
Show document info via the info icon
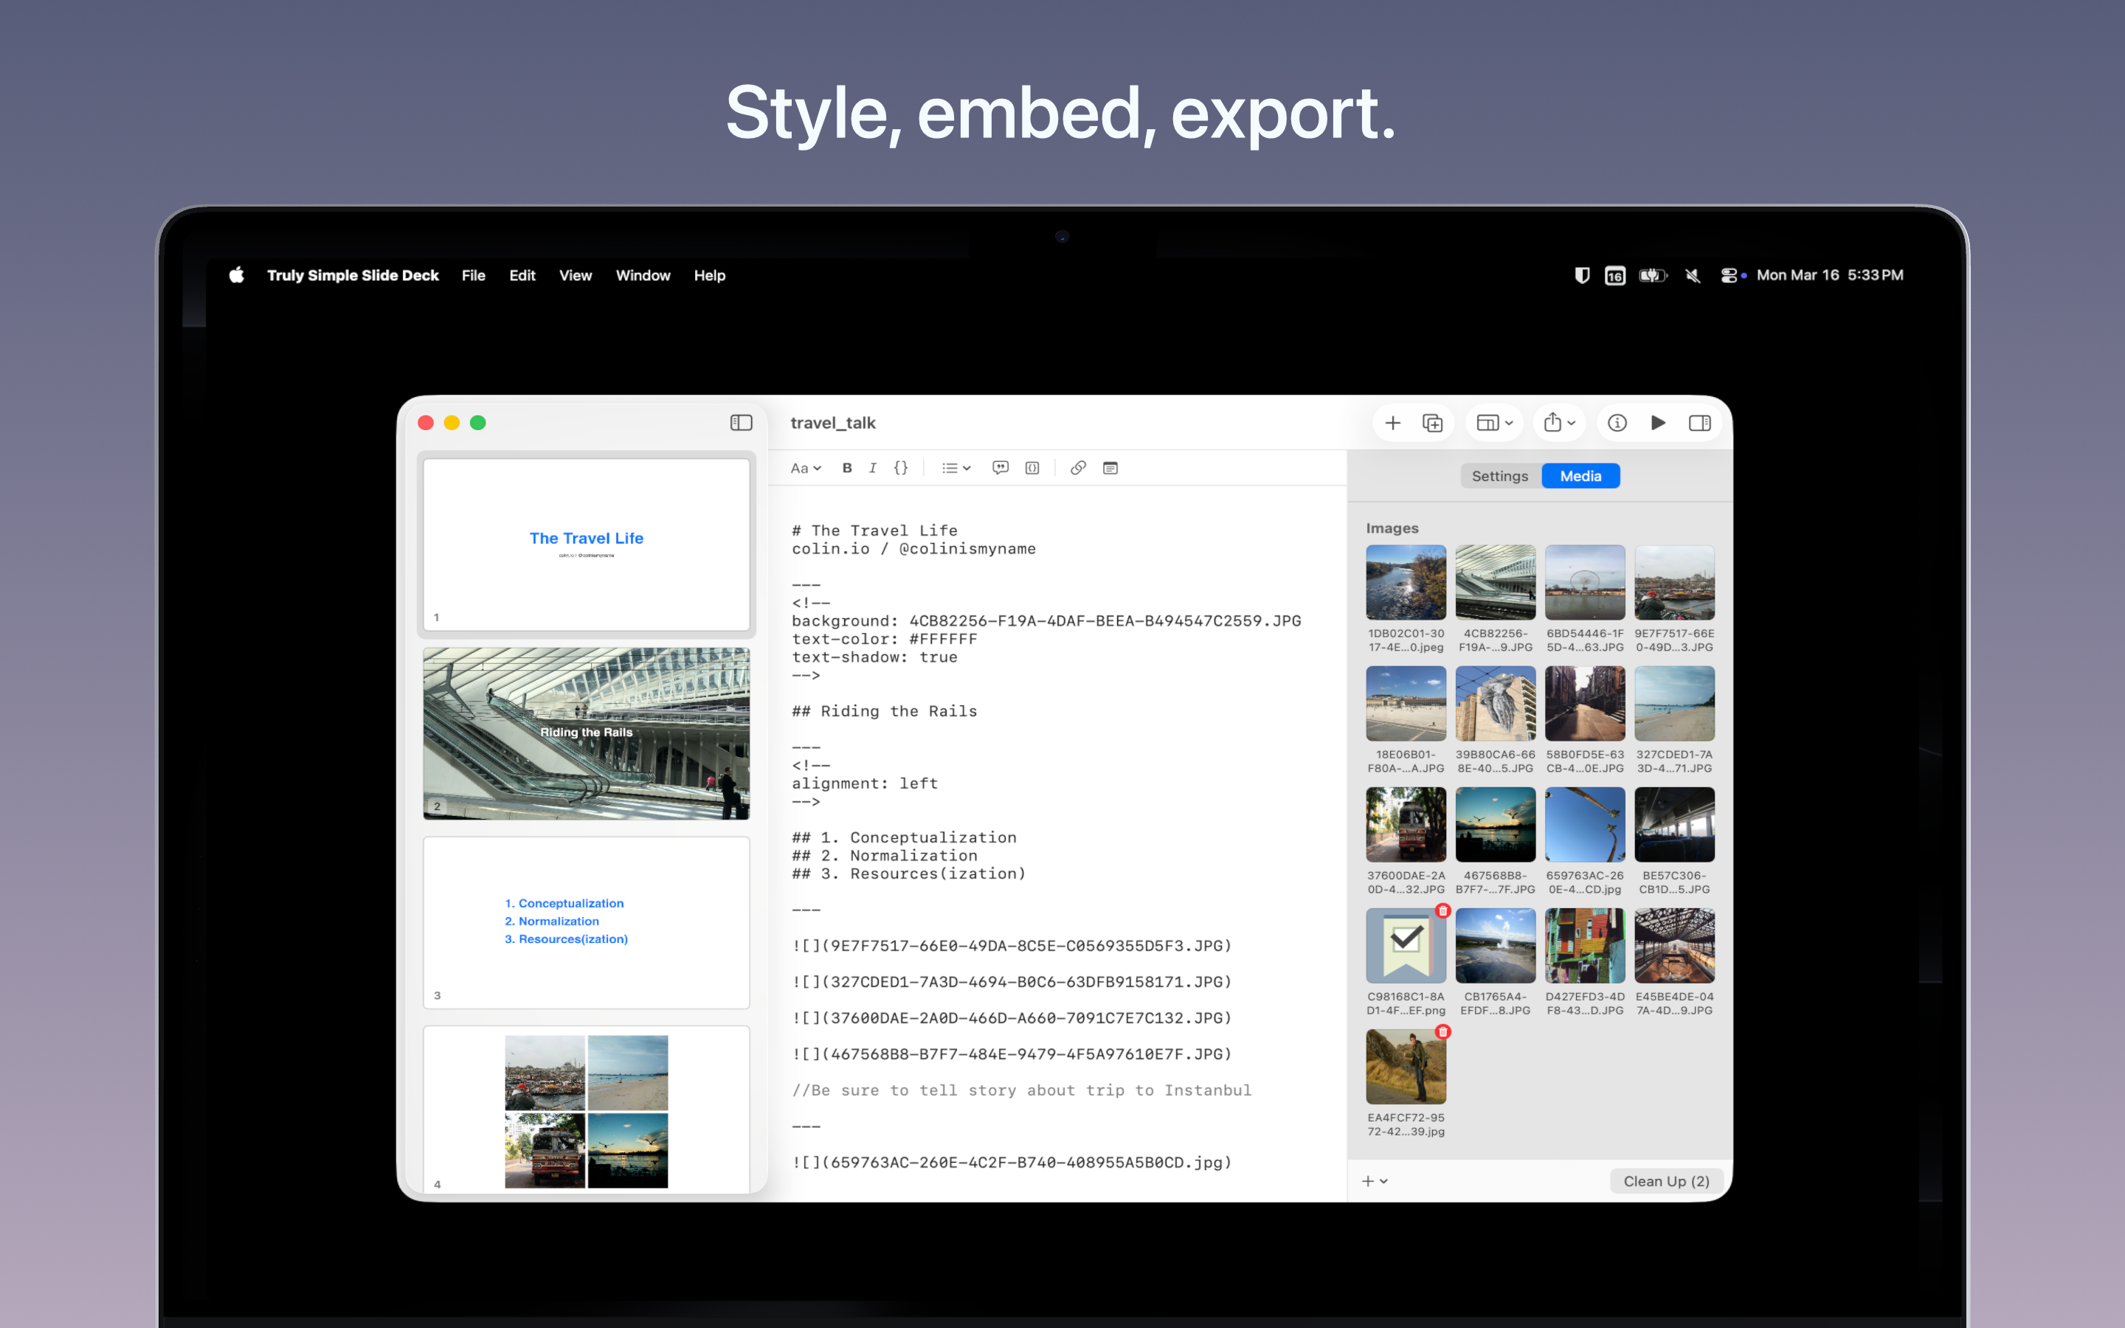click(x=1618, y=423)
